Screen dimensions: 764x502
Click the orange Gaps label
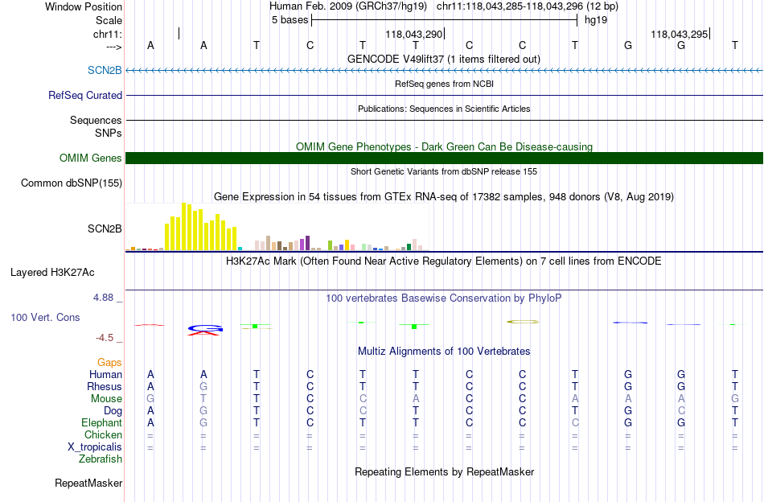tap(109, 362)
